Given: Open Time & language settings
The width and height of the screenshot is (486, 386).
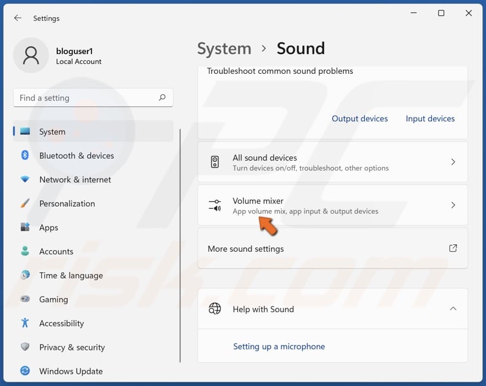Looking at the screenshot, I should [x=93, y=275].
